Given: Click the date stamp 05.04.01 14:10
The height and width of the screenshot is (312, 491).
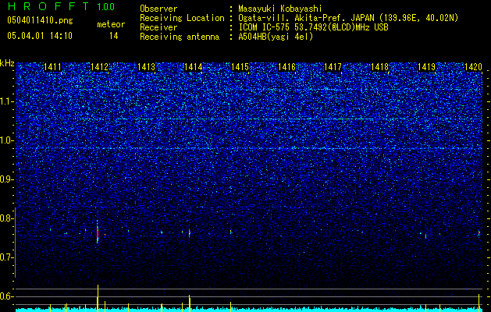Looking at the screenshot, I should click(x=40, y=36).
